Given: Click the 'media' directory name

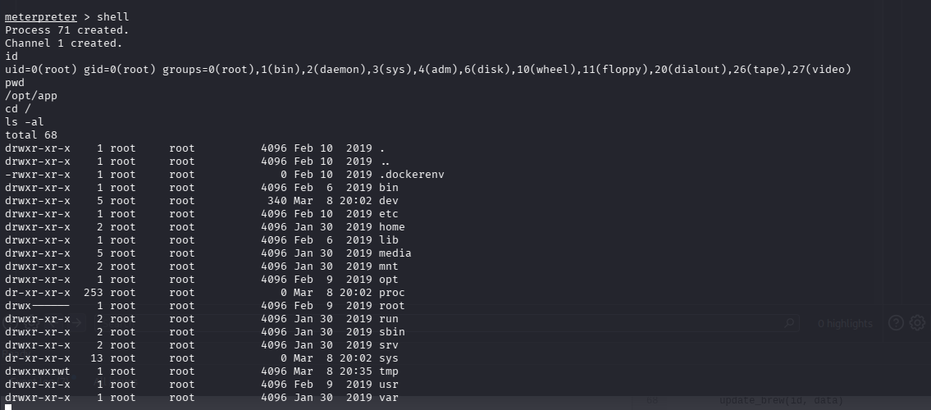Looking at the screenshot, I should (x=395, y=253).
